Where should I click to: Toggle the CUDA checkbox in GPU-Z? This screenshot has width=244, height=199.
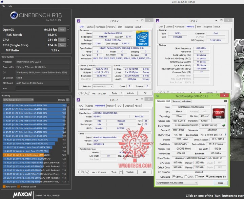coord(186,177)
